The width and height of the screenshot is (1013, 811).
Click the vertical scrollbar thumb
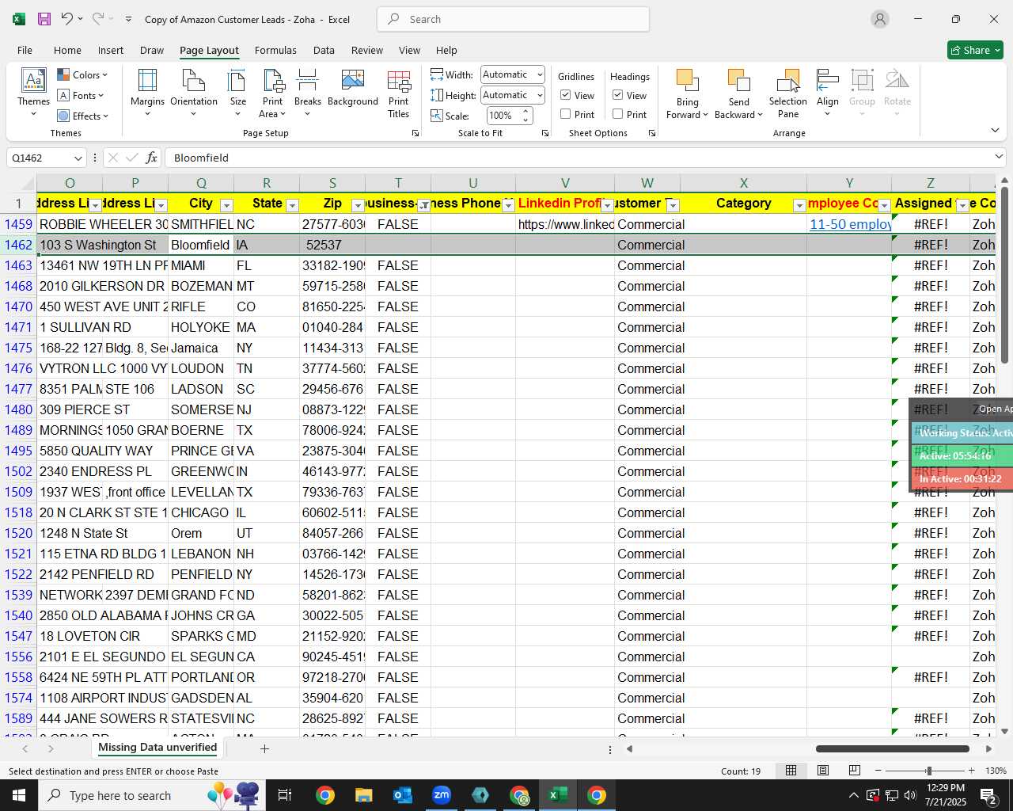(x=1004, y=275)
